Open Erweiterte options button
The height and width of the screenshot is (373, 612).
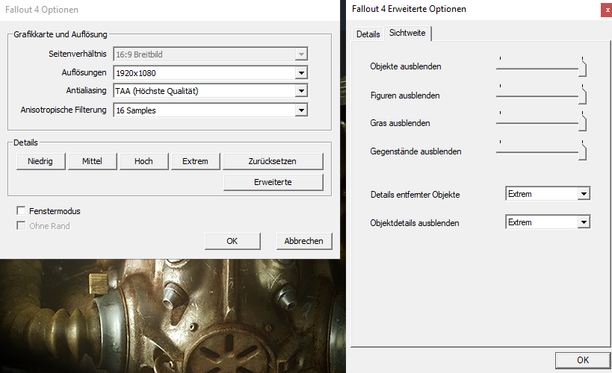tap(273, 182)
